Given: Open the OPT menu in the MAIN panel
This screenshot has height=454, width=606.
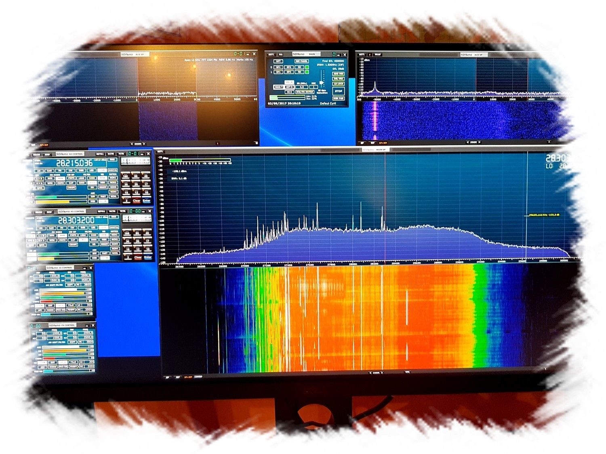Looking at the screenshot, I should click(278, 61).
